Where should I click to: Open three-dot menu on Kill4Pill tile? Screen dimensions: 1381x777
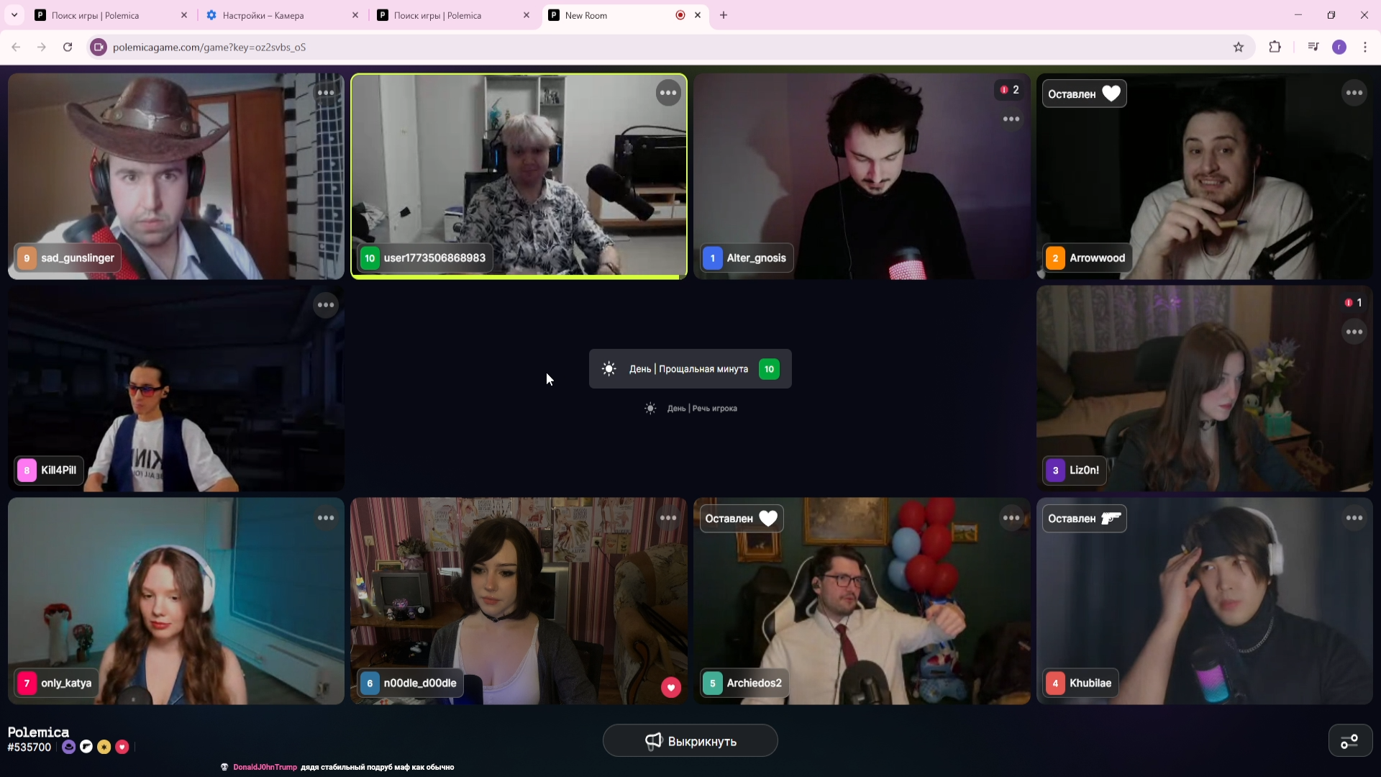[326, 305]
